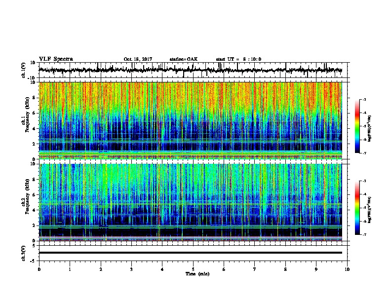
Task: Click the "VLF Spectra" plot title
Action: (56, 59)
